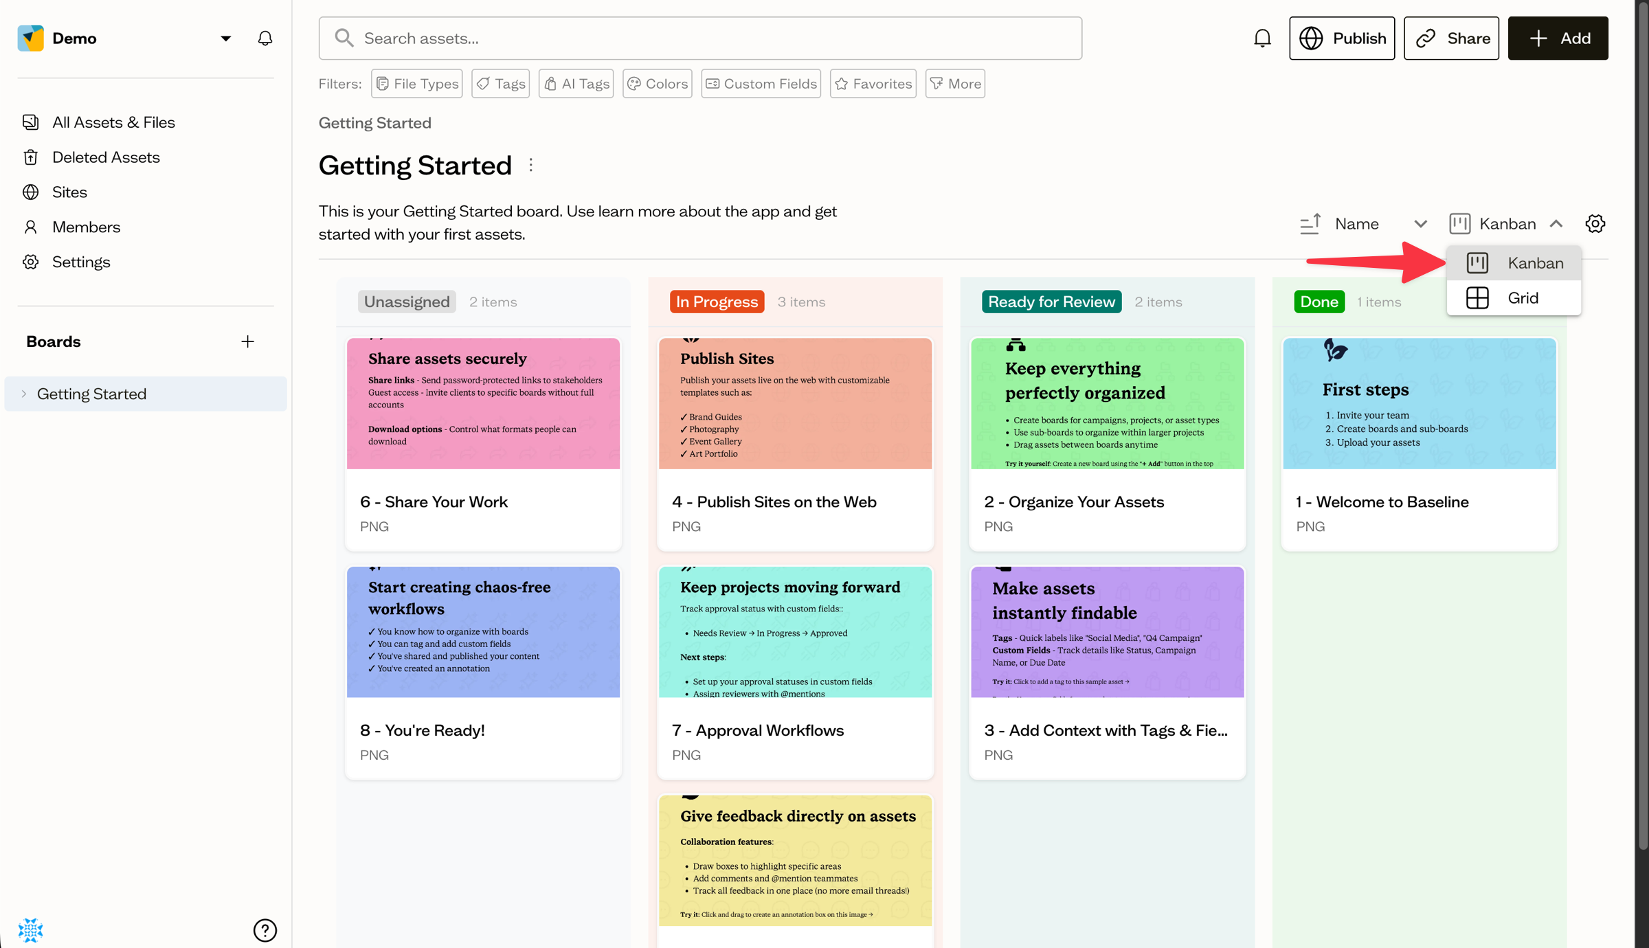Viewport: 1649px width, 948px height.
Task: Open the workspace switcher dropdown arrow
Action: [x=225, y=38]
